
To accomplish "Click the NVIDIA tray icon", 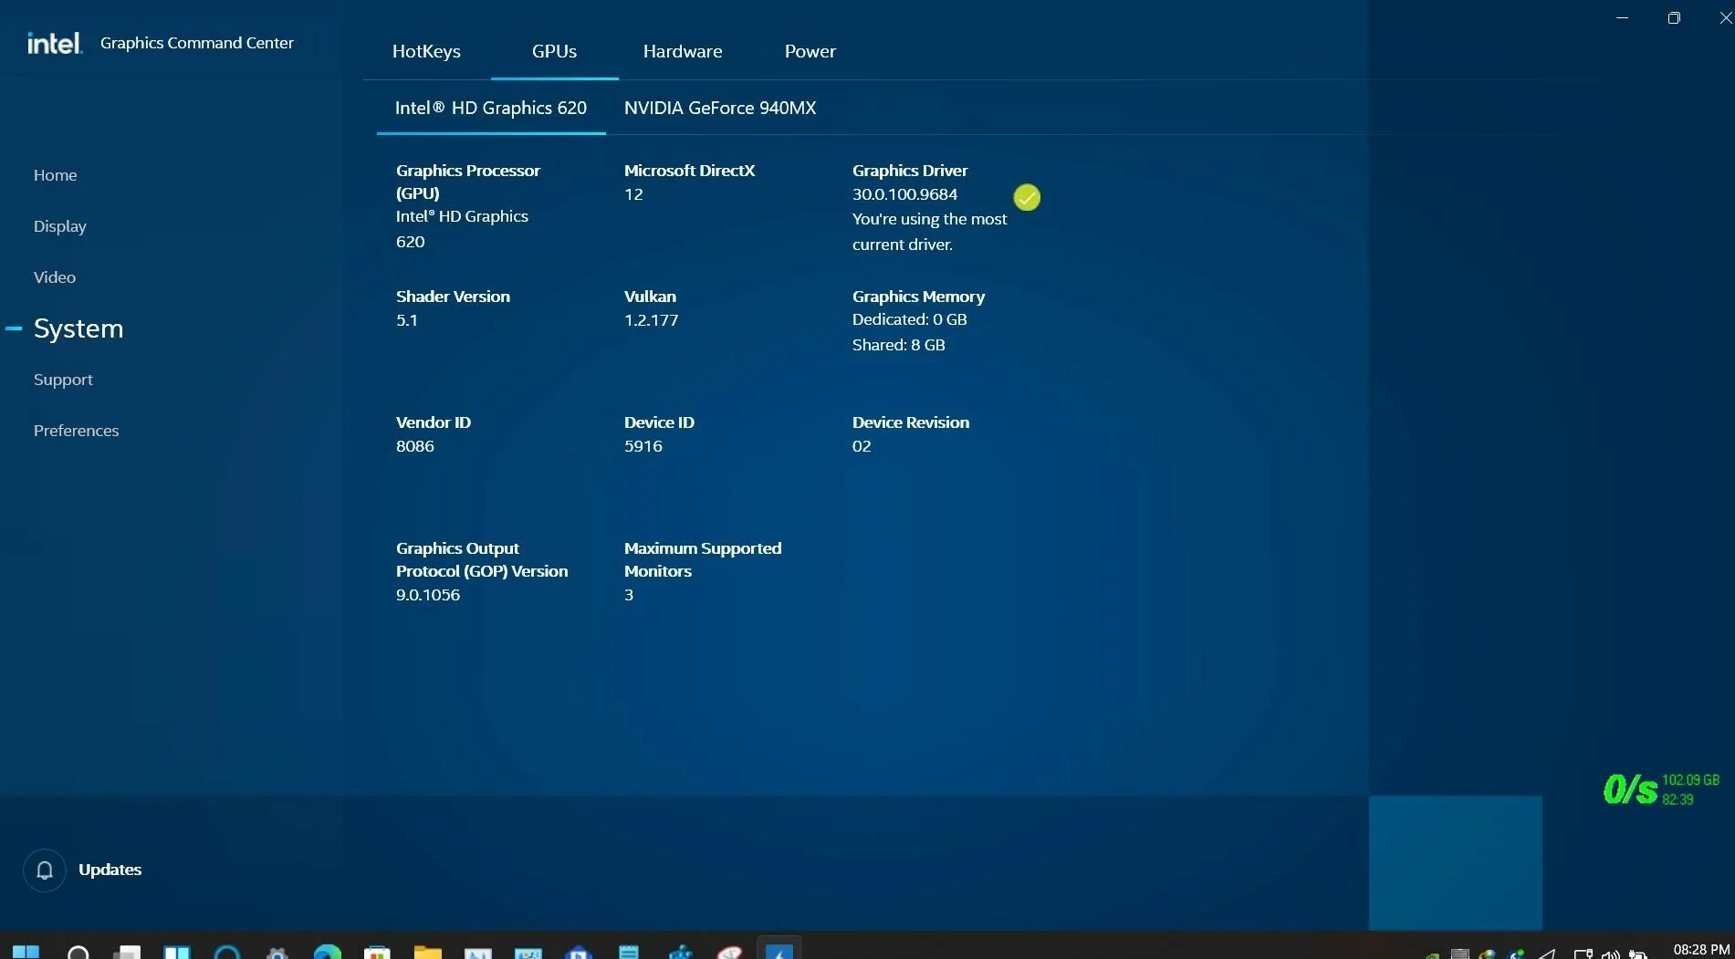I will 1432,955.
